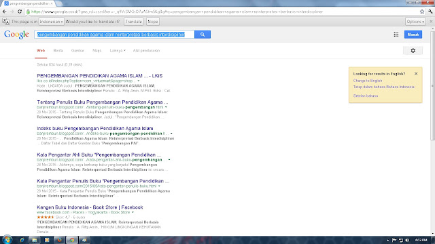Open Windows Explorer from the taskbar
The height and width of the screenshot is (244, 435).
coord(35,240)
